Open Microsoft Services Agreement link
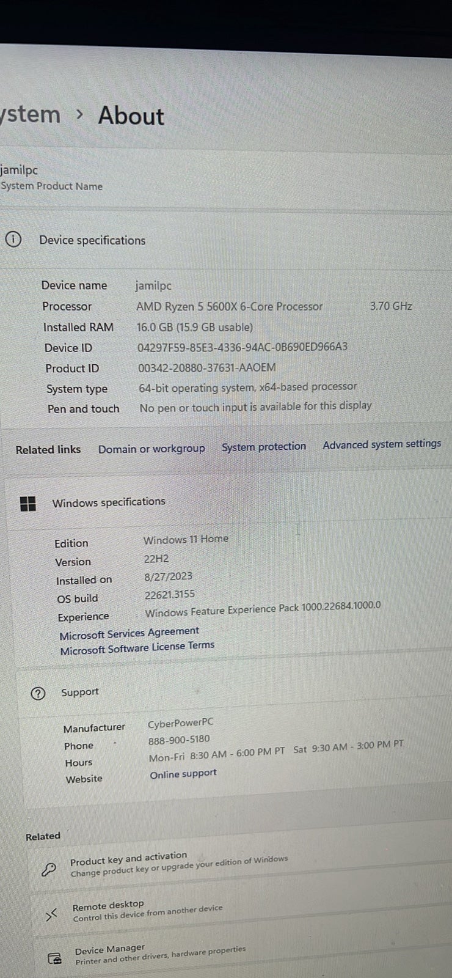This screenshot has height=978, width=452. [x=129, y=633]
